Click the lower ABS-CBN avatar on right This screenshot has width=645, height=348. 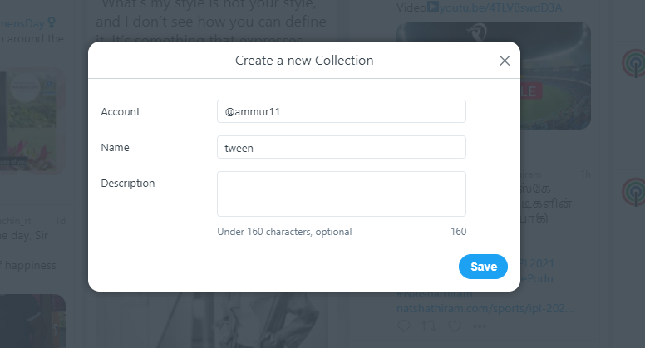pyautogui.click(x=633, y=193)
